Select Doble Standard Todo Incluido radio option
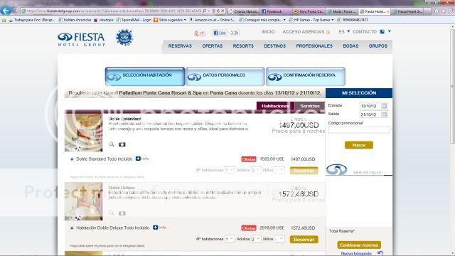This screenshot has height=256, width=455. pos(72,159)
